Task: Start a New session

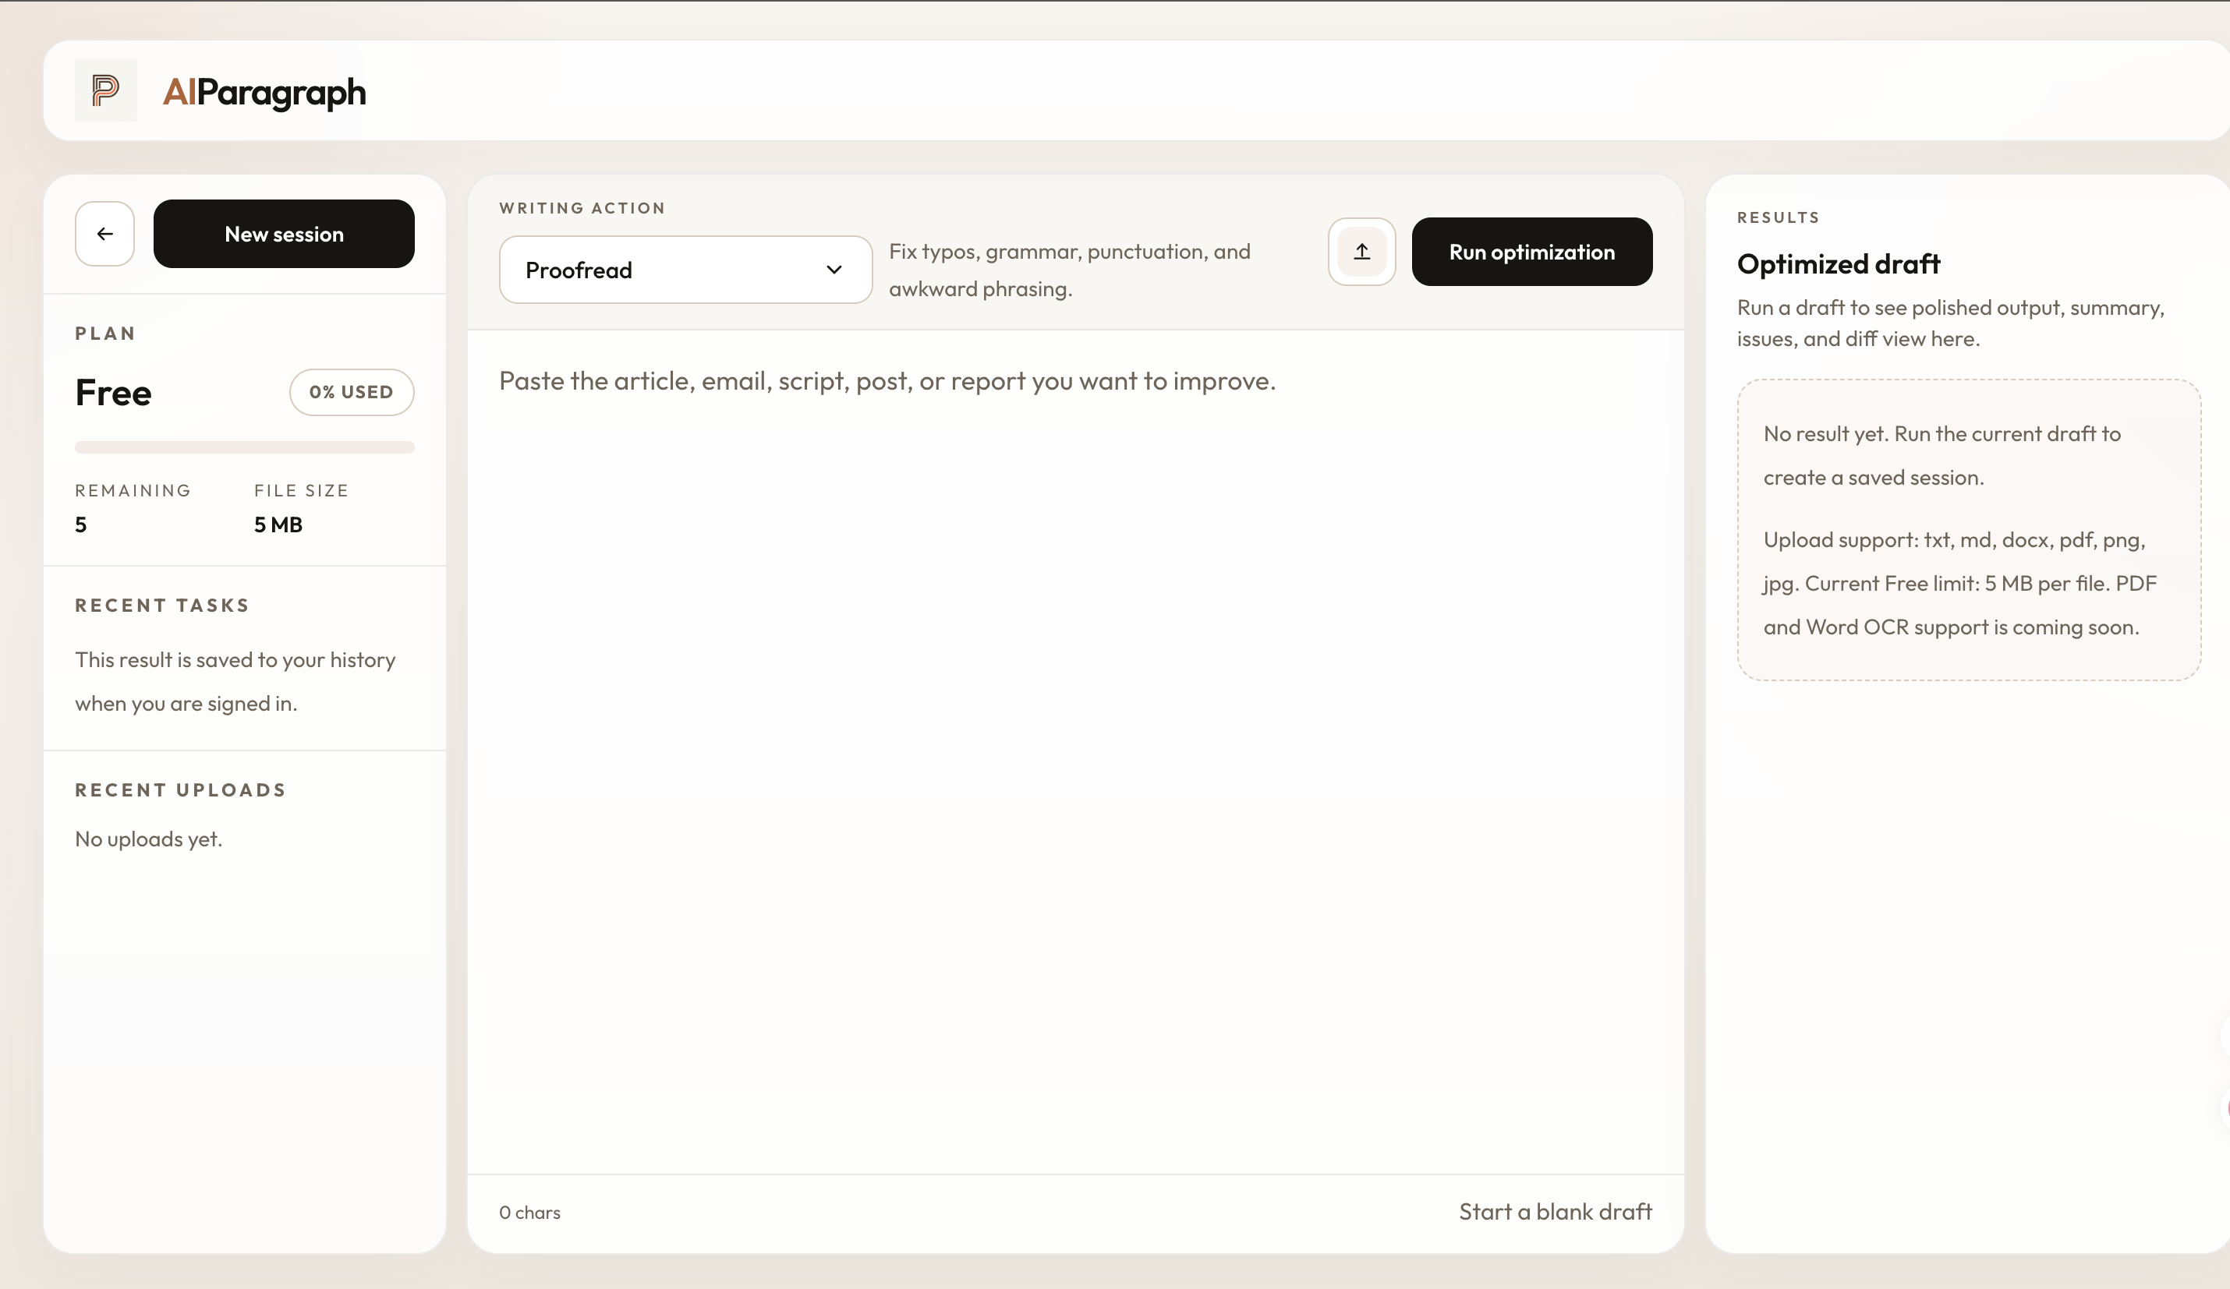Action: [x=283, y=234]
